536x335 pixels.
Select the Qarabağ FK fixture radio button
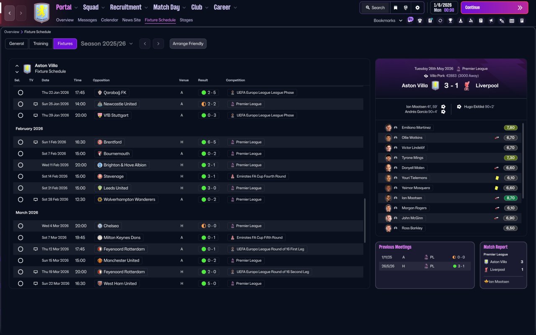(x=21, y=93)
